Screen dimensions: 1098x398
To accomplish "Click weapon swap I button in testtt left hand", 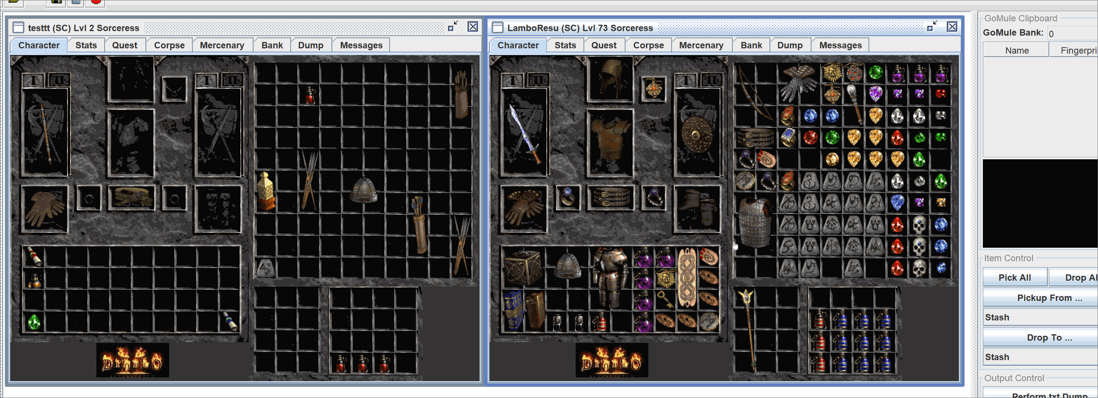I will pos(34,80).
